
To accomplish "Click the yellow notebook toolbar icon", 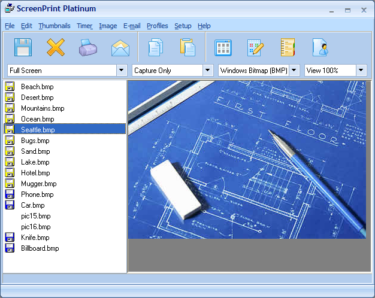I will (x=288, y=47).
